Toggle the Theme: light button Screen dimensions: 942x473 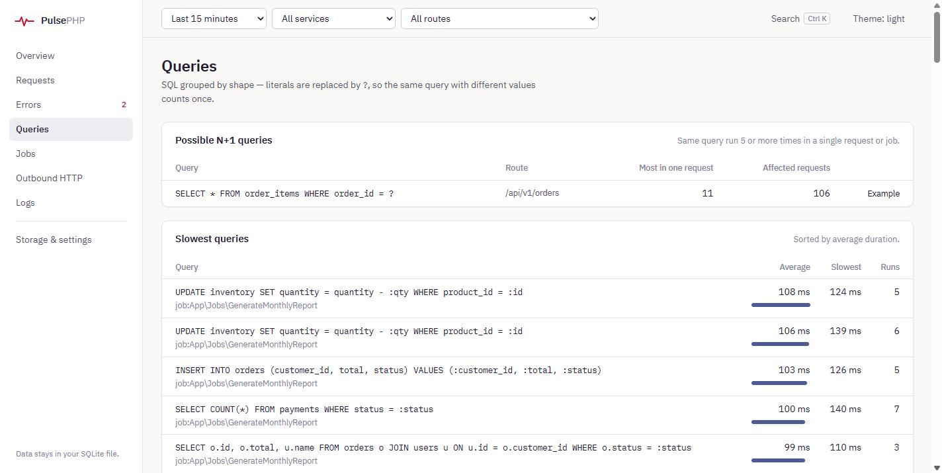(x=878, y=19)
